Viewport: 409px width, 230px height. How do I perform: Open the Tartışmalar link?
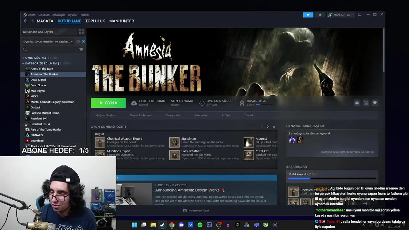pos(173,115)
